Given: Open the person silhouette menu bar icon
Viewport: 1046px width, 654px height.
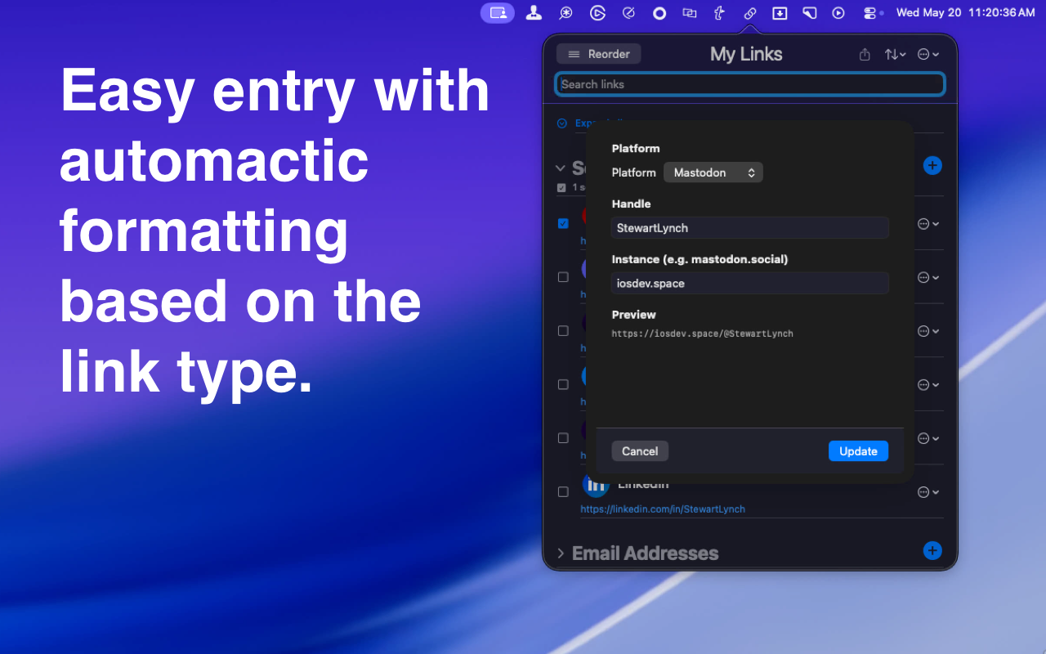Looking at the screenshot, I should coord(534,13).
